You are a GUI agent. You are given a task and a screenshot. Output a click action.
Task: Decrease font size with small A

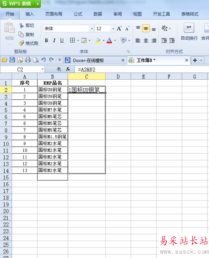pos(127,29)
